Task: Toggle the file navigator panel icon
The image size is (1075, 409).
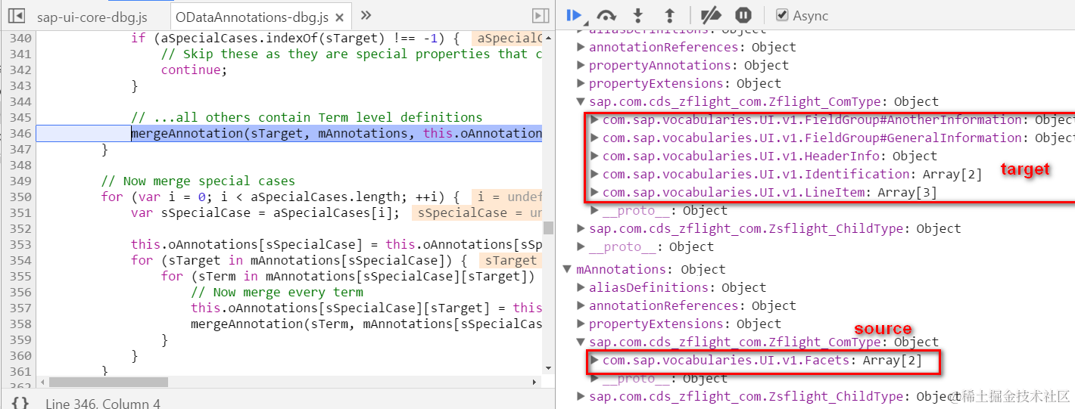Action: pos(16,15)
